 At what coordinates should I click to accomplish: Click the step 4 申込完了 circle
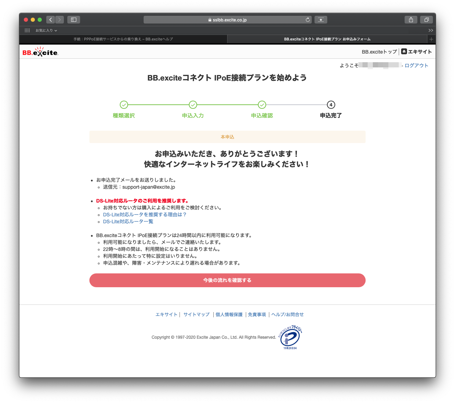[x=331, y=105]
